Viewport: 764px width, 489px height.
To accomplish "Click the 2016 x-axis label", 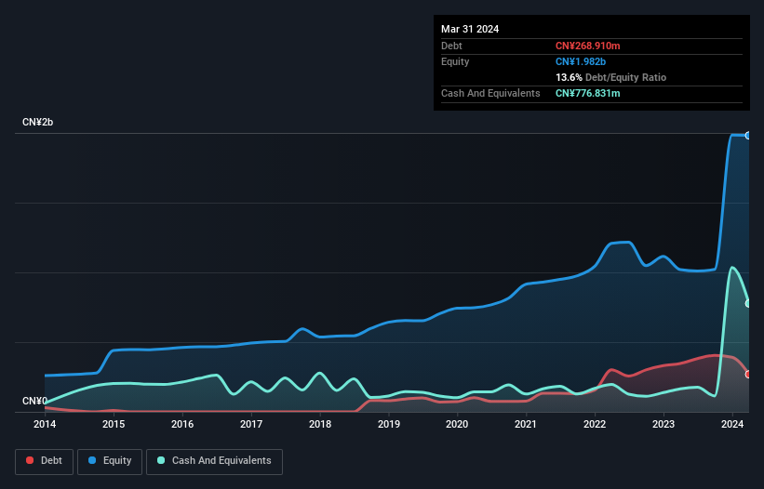I will (182, 424).
